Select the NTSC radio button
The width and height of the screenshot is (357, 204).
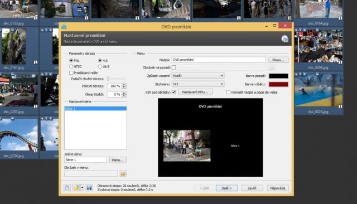coord(71,66)
